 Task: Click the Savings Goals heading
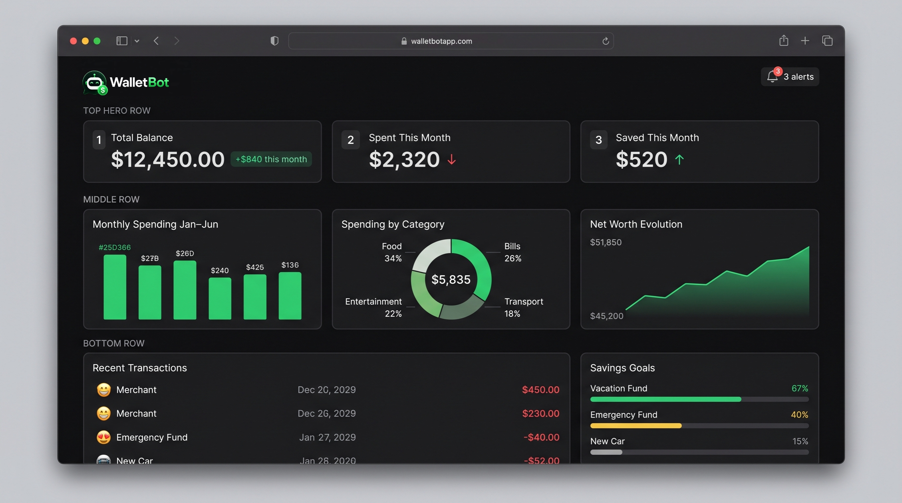(622, 368)
